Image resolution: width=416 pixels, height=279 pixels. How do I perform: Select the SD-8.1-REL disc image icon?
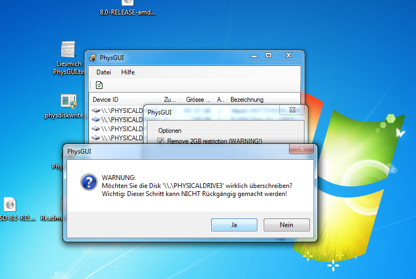10,205
